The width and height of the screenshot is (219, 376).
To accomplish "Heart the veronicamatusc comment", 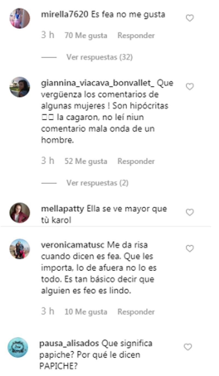I will click(x=190, y=248).
